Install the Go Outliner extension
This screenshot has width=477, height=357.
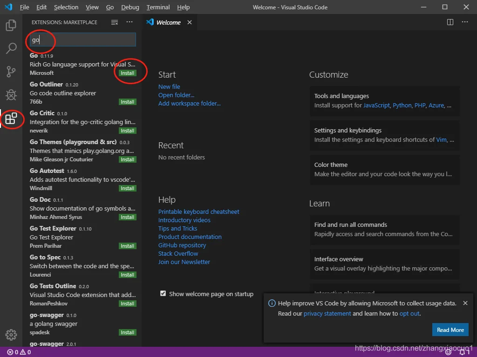coord(128,102)
